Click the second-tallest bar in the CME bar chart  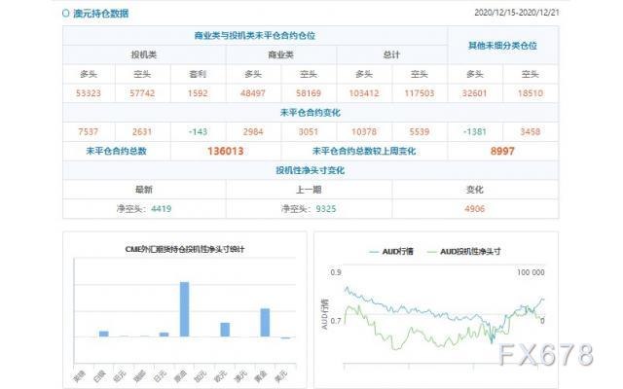(x=265, y=322)
